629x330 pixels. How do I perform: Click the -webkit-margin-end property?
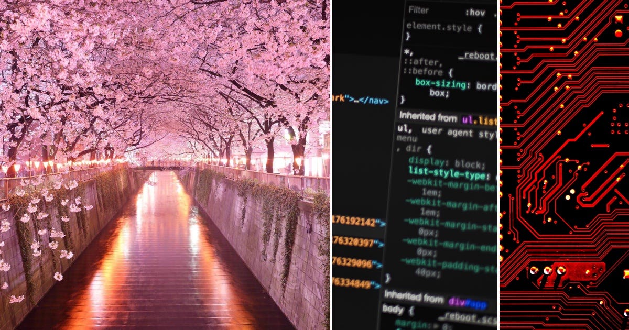click(449, 245)
